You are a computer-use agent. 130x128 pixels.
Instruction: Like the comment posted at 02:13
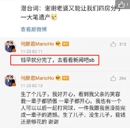pyautogui.click(x=113, y=78)
